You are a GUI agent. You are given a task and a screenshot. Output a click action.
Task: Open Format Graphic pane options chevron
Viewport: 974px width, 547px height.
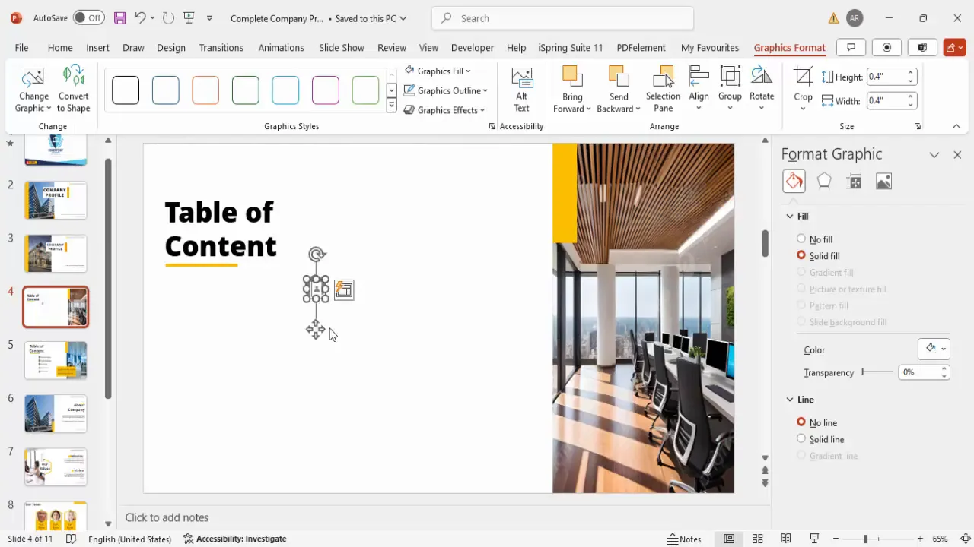tap(934, 154)
